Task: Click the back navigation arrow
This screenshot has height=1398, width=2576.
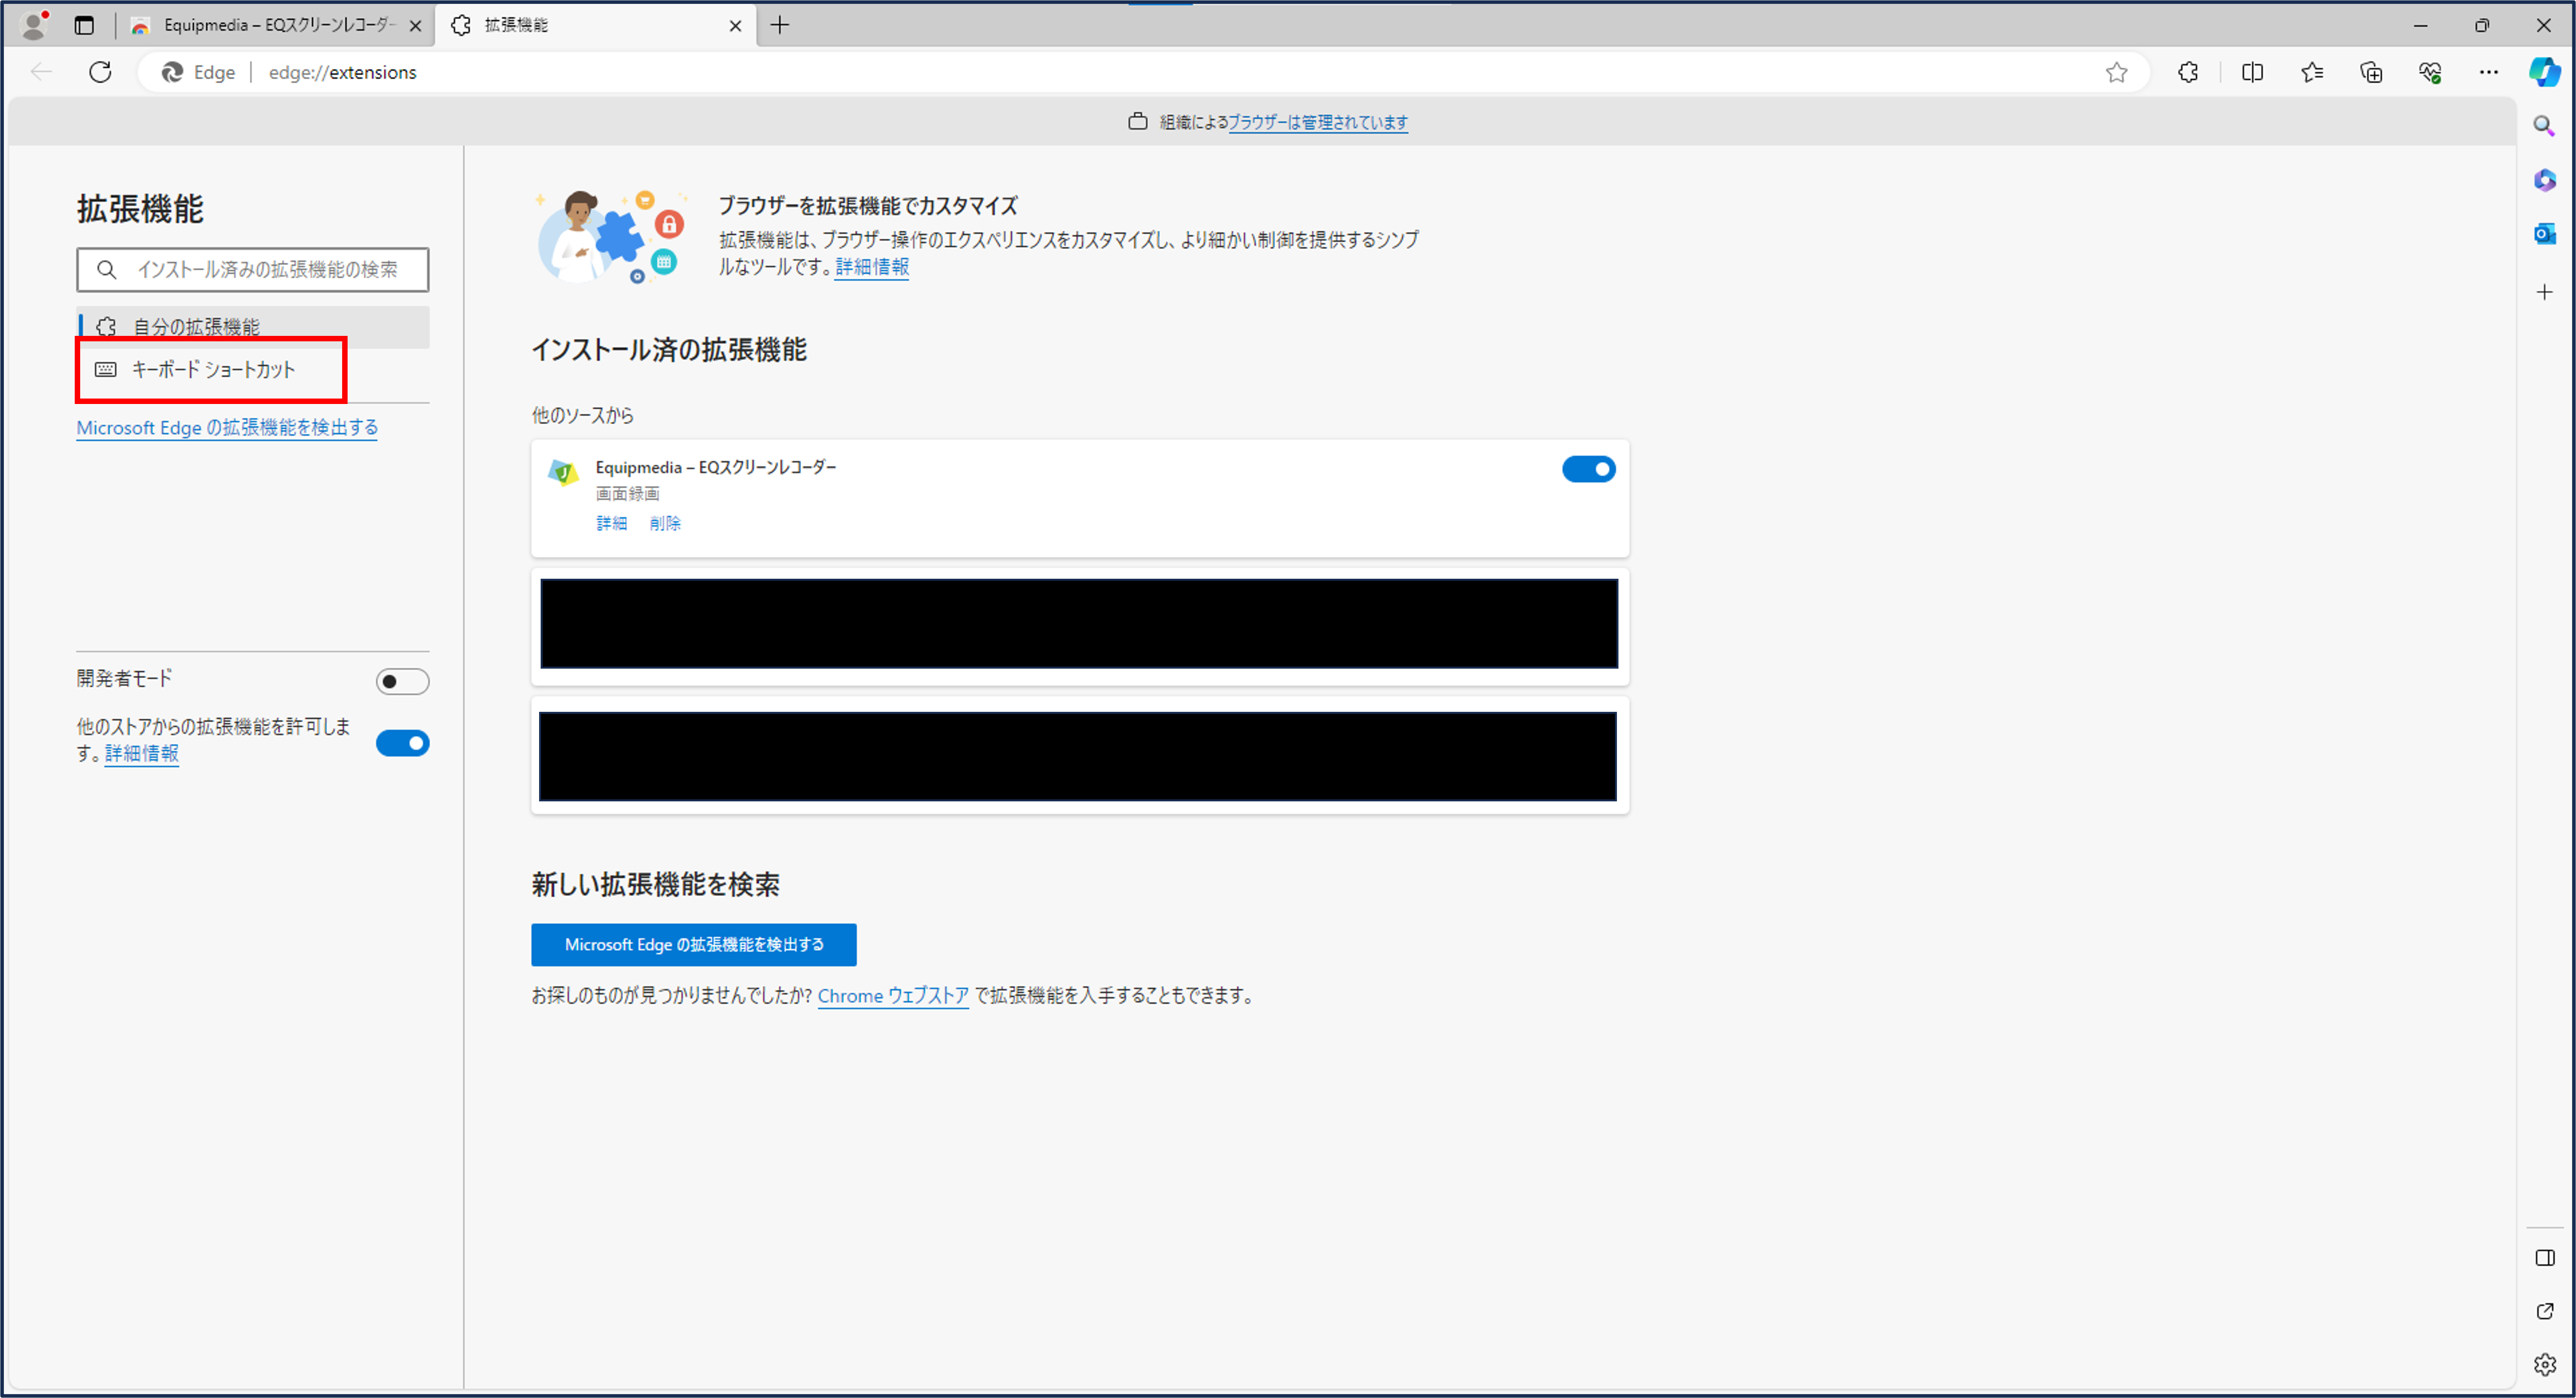Action: 41,72
